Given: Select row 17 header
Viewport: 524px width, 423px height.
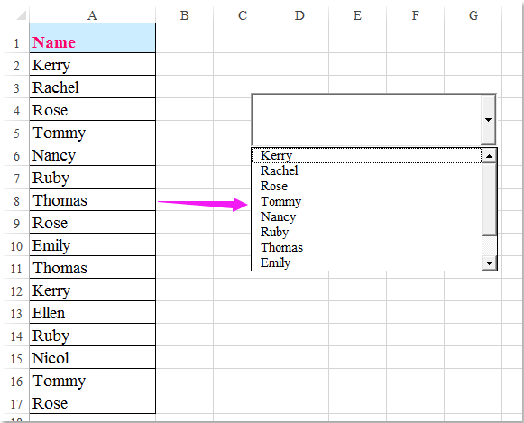Looking at the screenshot, I should pos(16,404).
